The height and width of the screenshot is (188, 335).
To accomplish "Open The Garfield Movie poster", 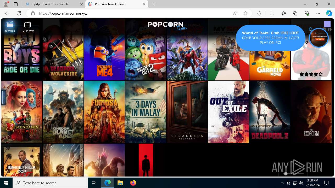I will (x=270, y=65).
